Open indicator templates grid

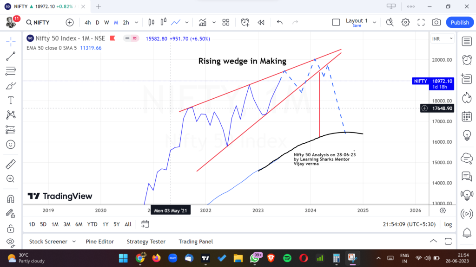tap(225, 22)
